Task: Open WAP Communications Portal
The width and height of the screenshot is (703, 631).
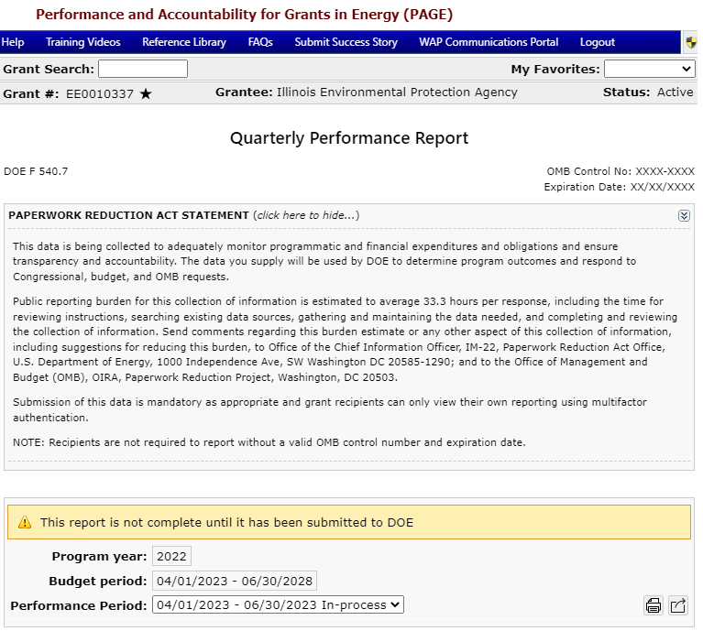Action: click(x=489, y=42)
